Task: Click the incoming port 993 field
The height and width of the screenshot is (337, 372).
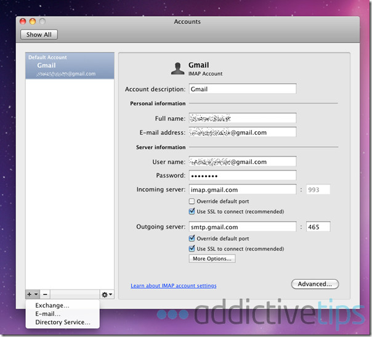Action: click(318, 189)
